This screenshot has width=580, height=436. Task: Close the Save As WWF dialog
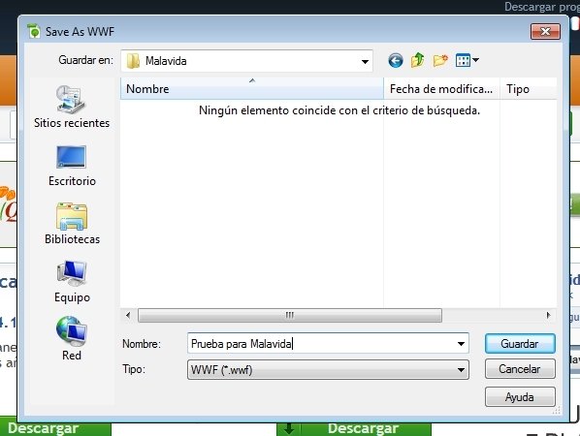coord(545,31)
